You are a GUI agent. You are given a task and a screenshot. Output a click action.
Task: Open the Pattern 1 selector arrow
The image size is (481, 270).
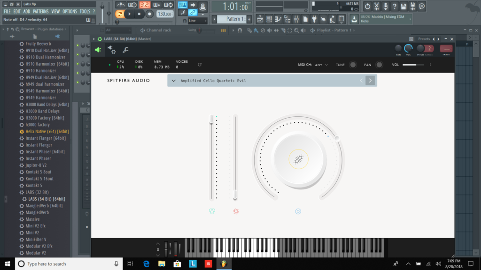coord(214,19)
